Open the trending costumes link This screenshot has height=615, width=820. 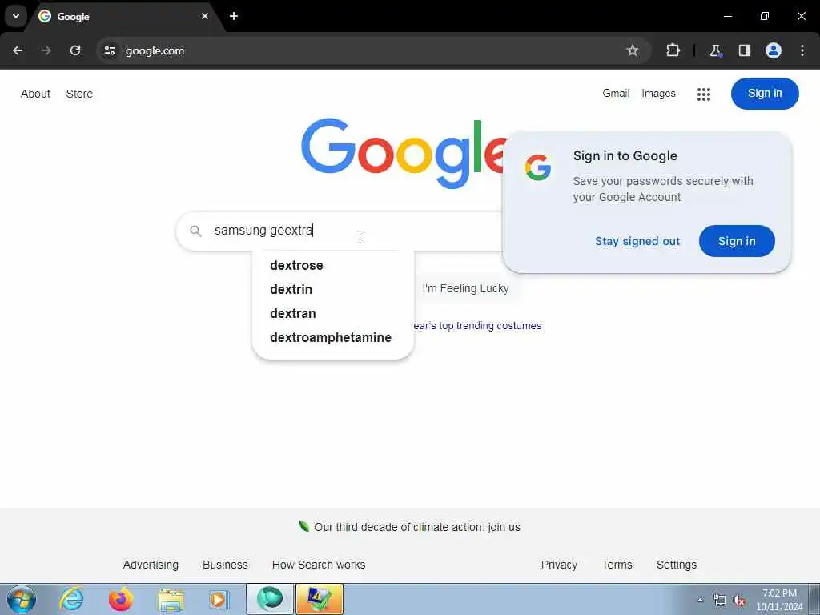tap(477, 325)
